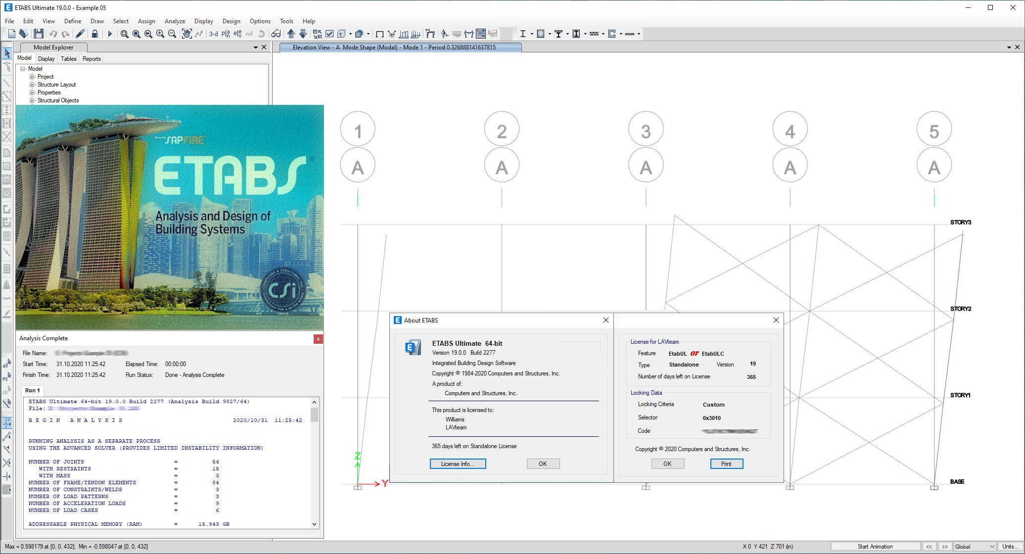
Task: Click the Lock/Unlock Model padlock icon
Action: (95, 34)
